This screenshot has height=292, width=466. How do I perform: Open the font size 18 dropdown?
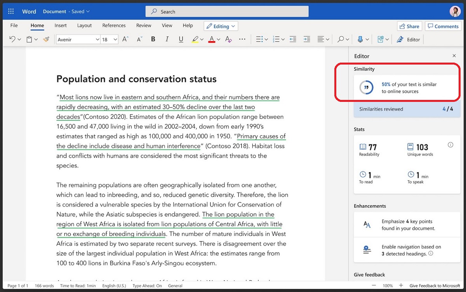[x=115, y=39]
